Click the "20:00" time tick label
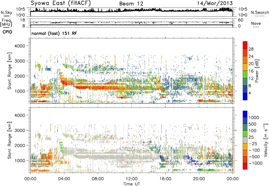269x186 pixels. click(x=199, y=179)
